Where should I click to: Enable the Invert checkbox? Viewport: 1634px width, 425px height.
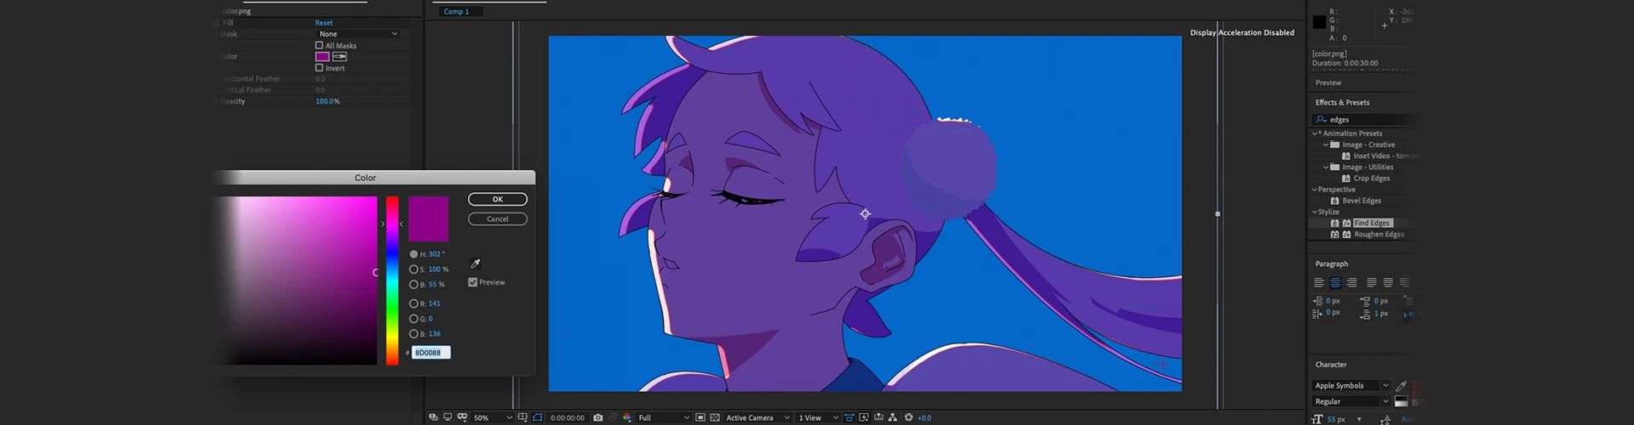coord(319,67)
